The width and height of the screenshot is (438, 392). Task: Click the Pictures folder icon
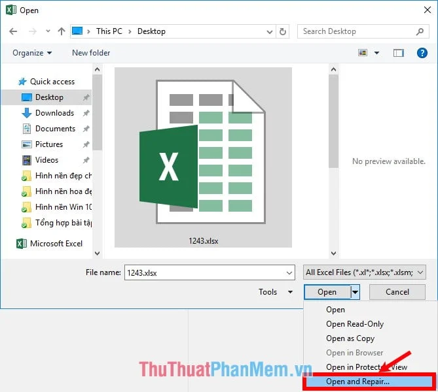click(x=27, y=144)
